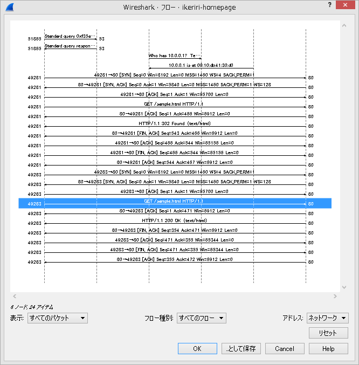
Task: Select the 49281→80 [FIN, ACK] Seq=466 row
Action: 175,155
